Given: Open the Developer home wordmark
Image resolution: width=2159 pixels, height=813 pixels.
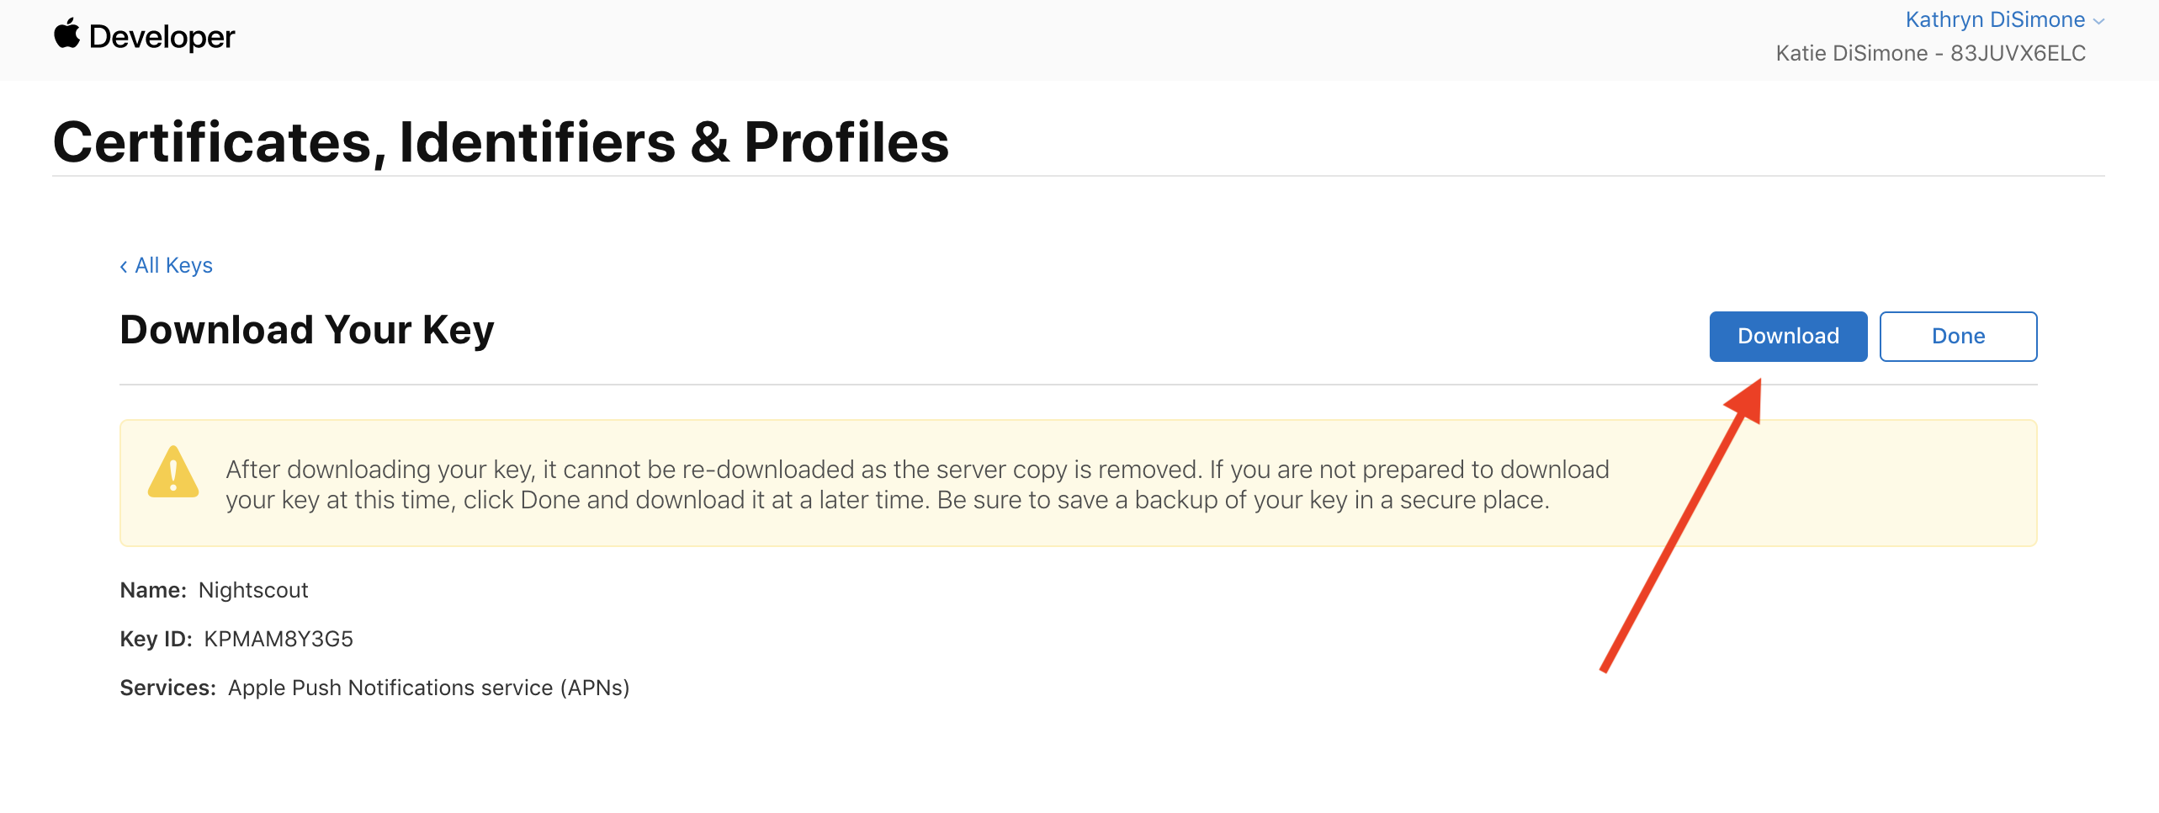Looking at the screenshot, I should 162,37.
